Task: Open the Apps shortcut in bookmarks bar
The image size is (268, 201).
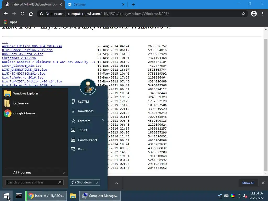Action: pos(10,22)
